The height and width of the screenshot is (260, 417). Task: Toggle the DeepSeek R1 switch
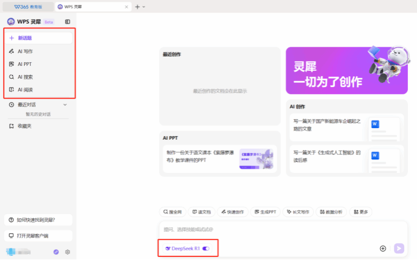coord(206,249)
